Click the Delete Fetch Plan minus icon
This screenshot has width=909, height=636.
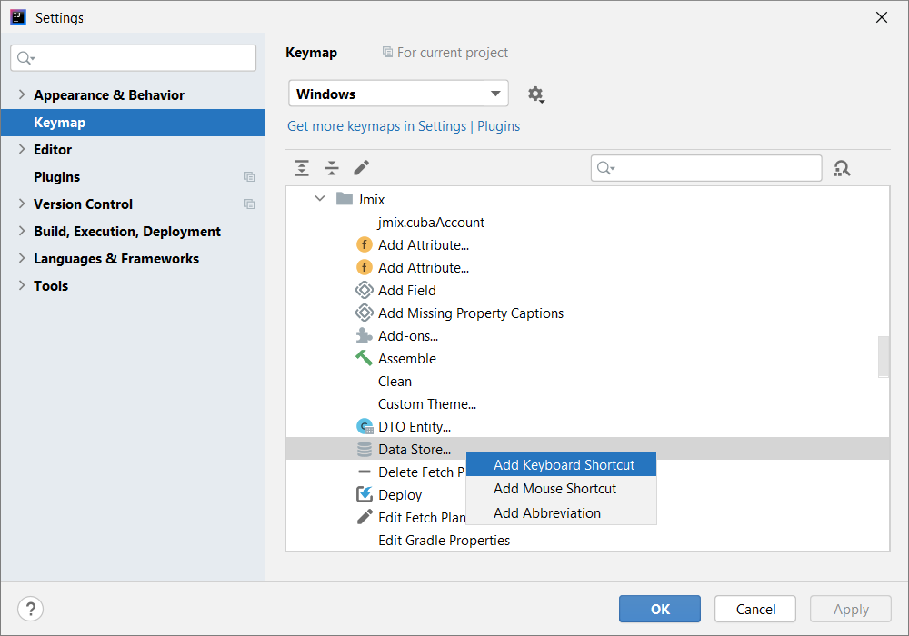(365, 472)
